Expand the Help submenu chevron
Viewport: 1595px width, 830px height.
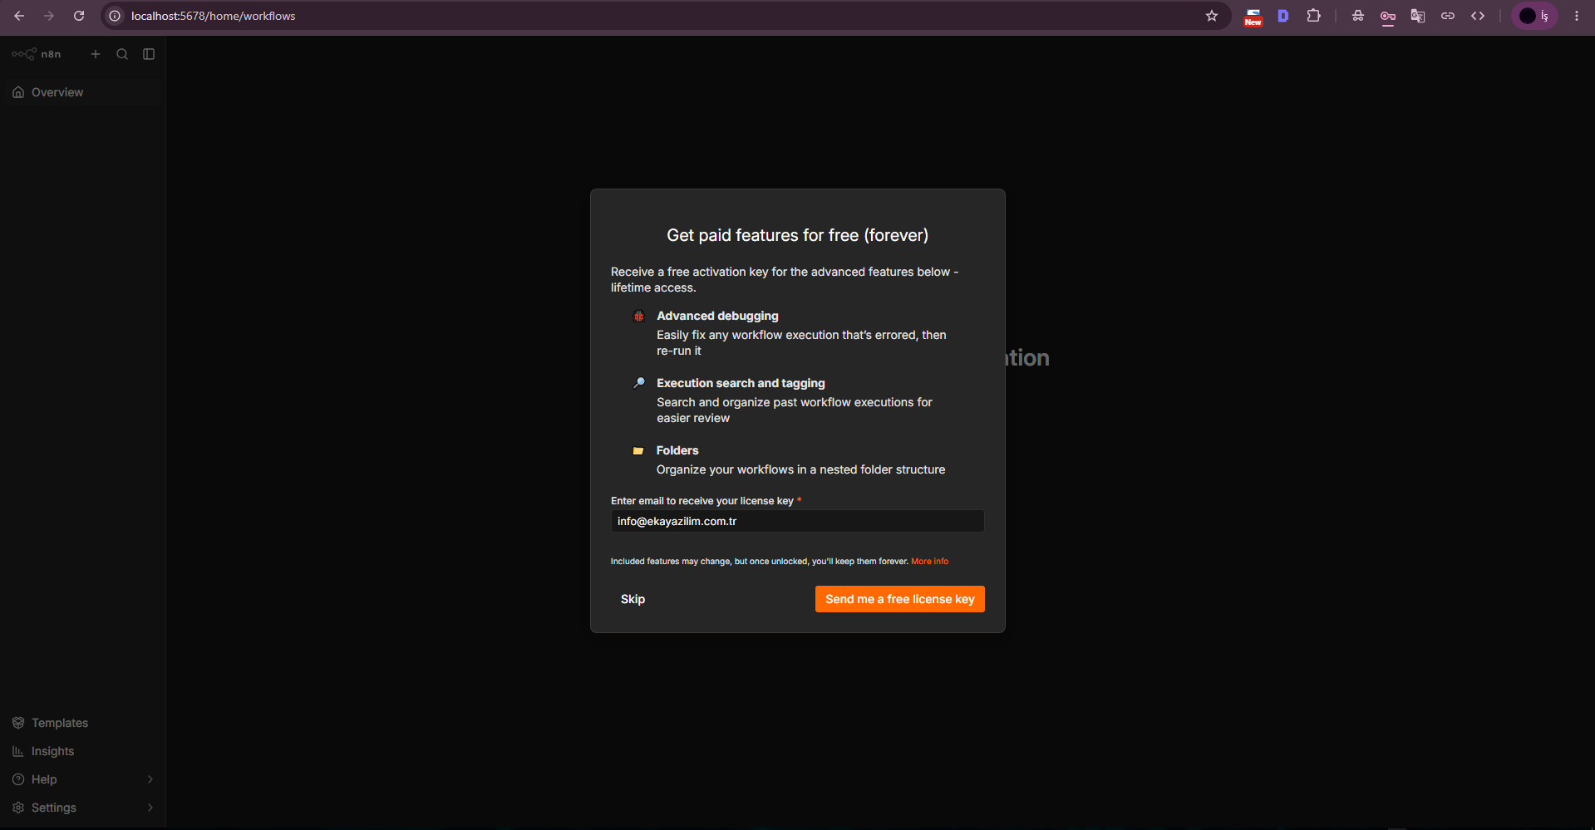pyautogui.click(x=150, y=779)
